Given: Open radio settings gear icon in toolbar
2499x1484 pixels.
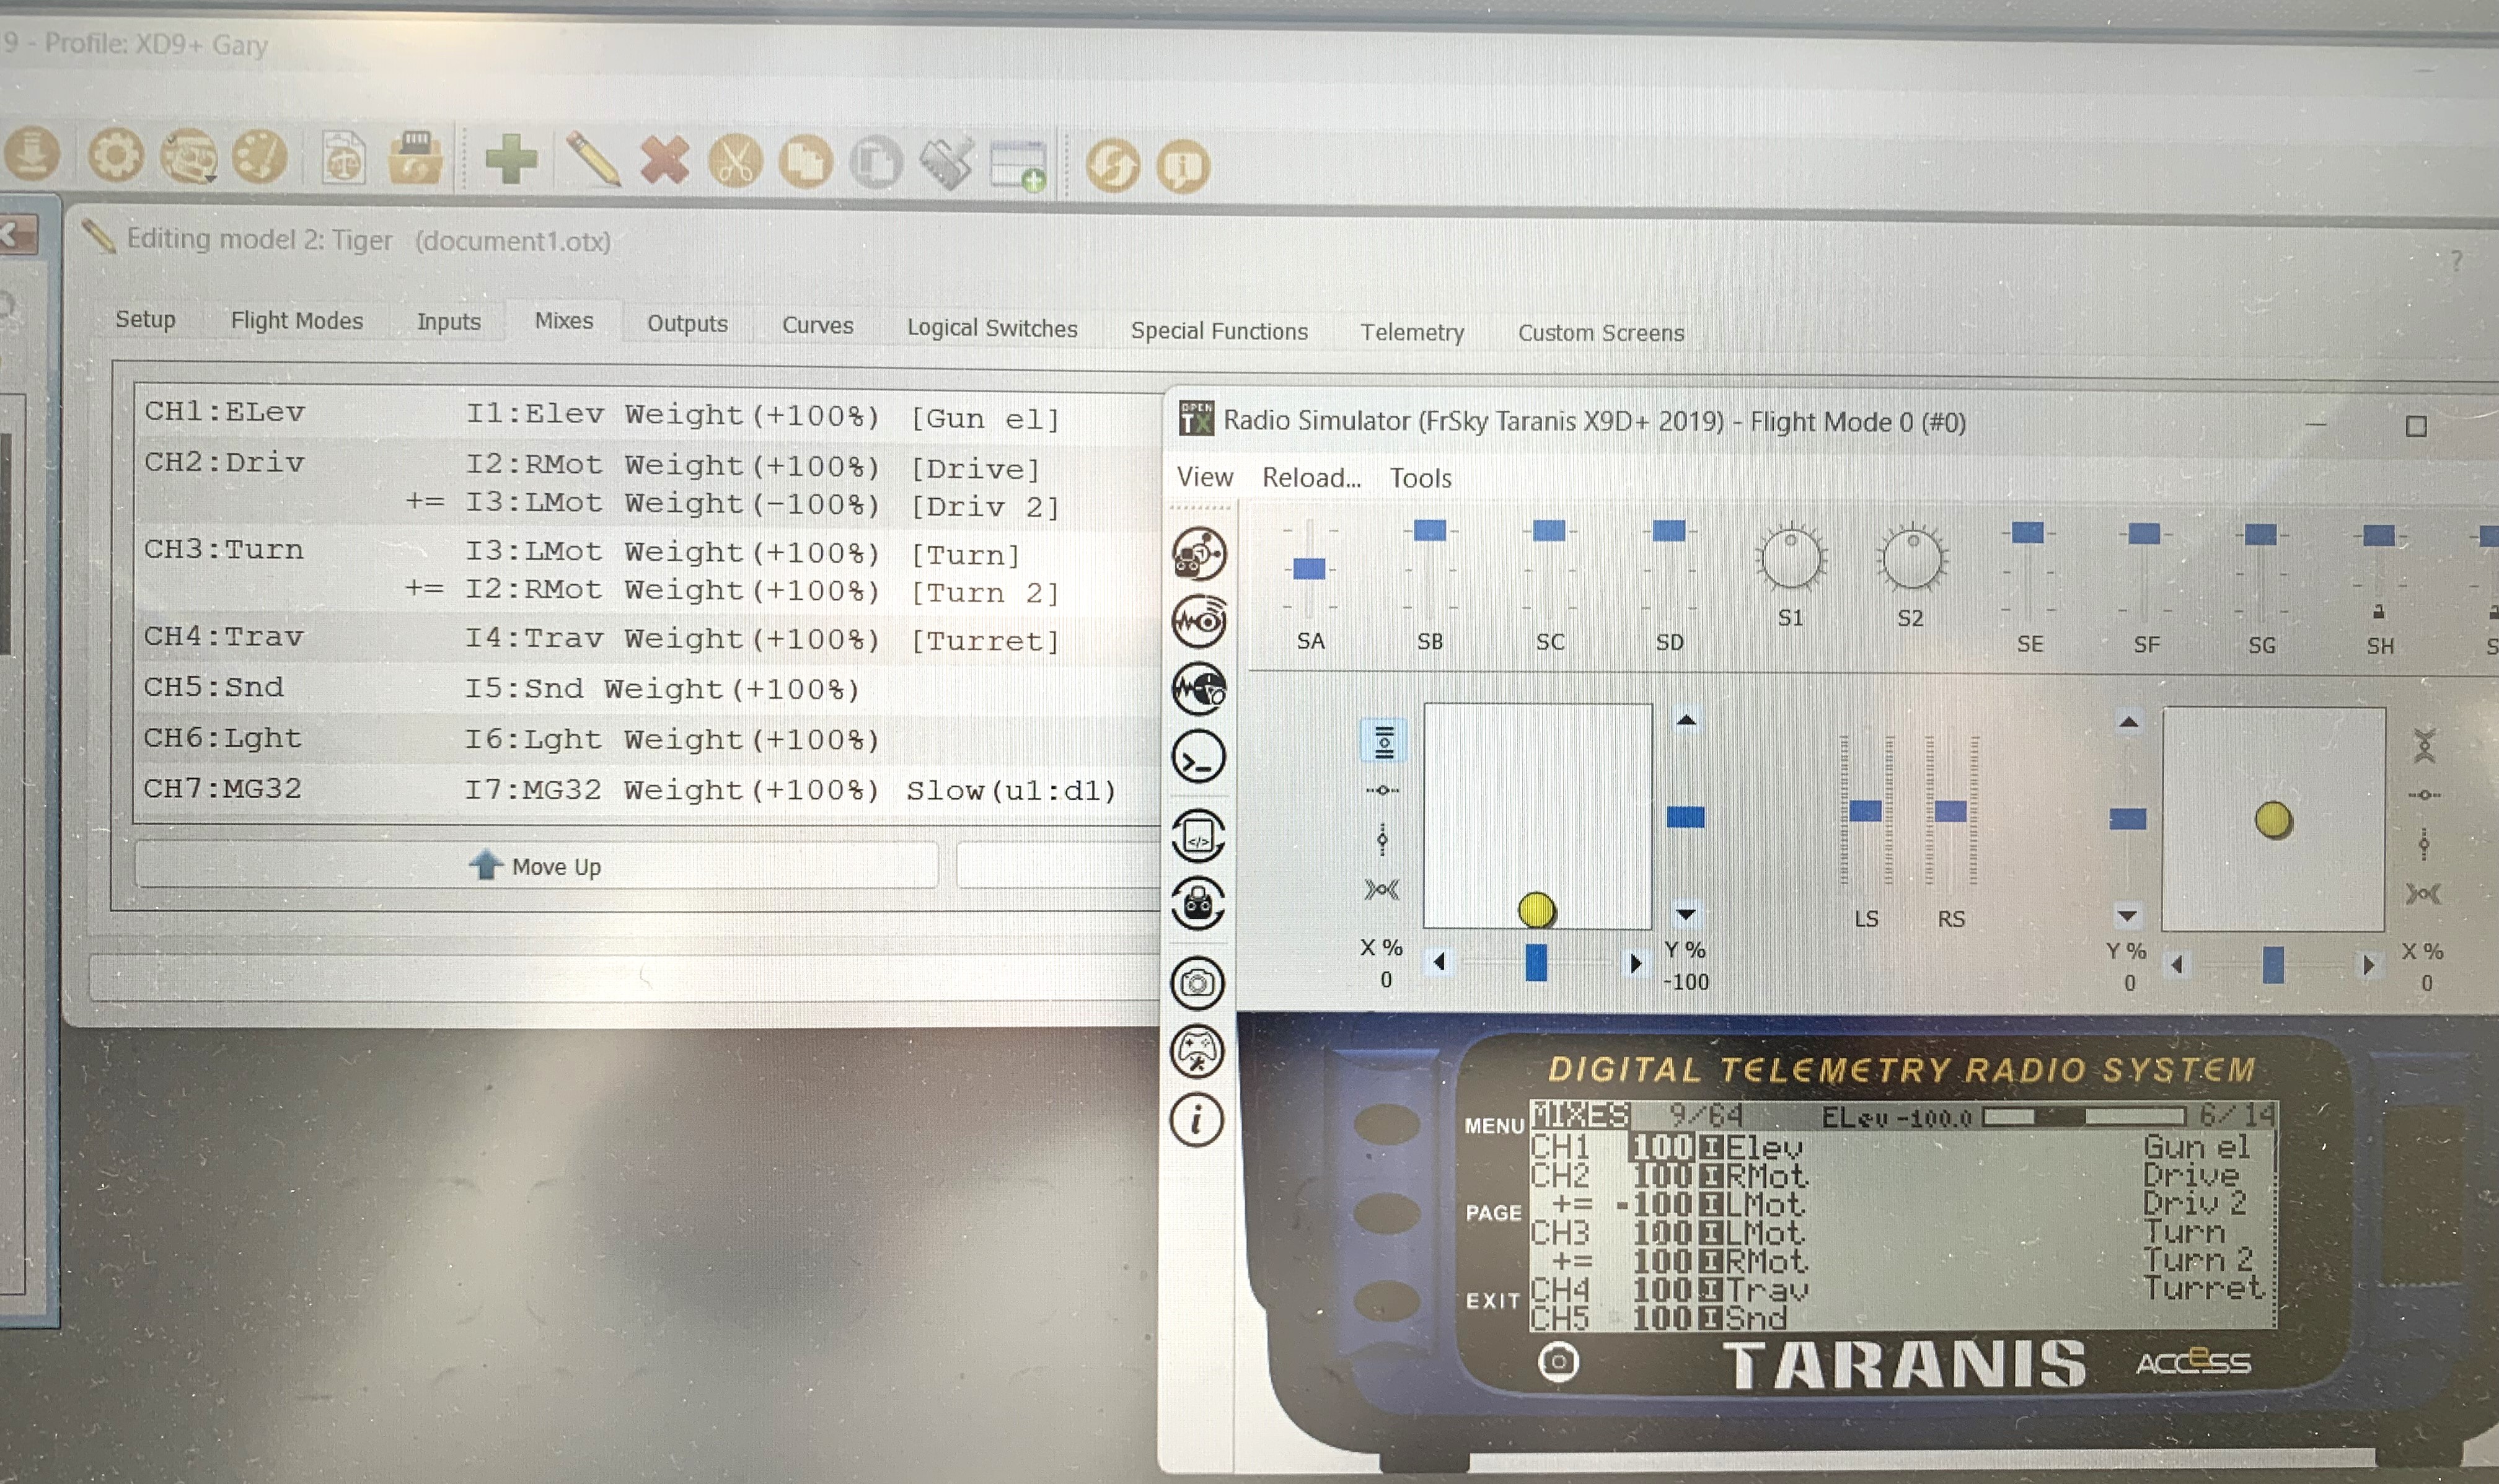Looking at the screenshot, I should [115, 156].
